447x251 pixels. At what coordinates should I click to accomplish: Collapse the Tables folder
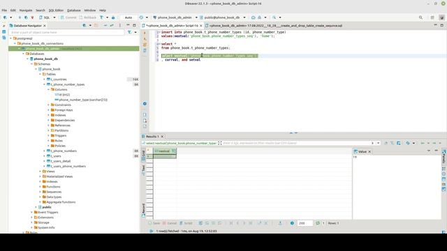click(x=41, y=75)
